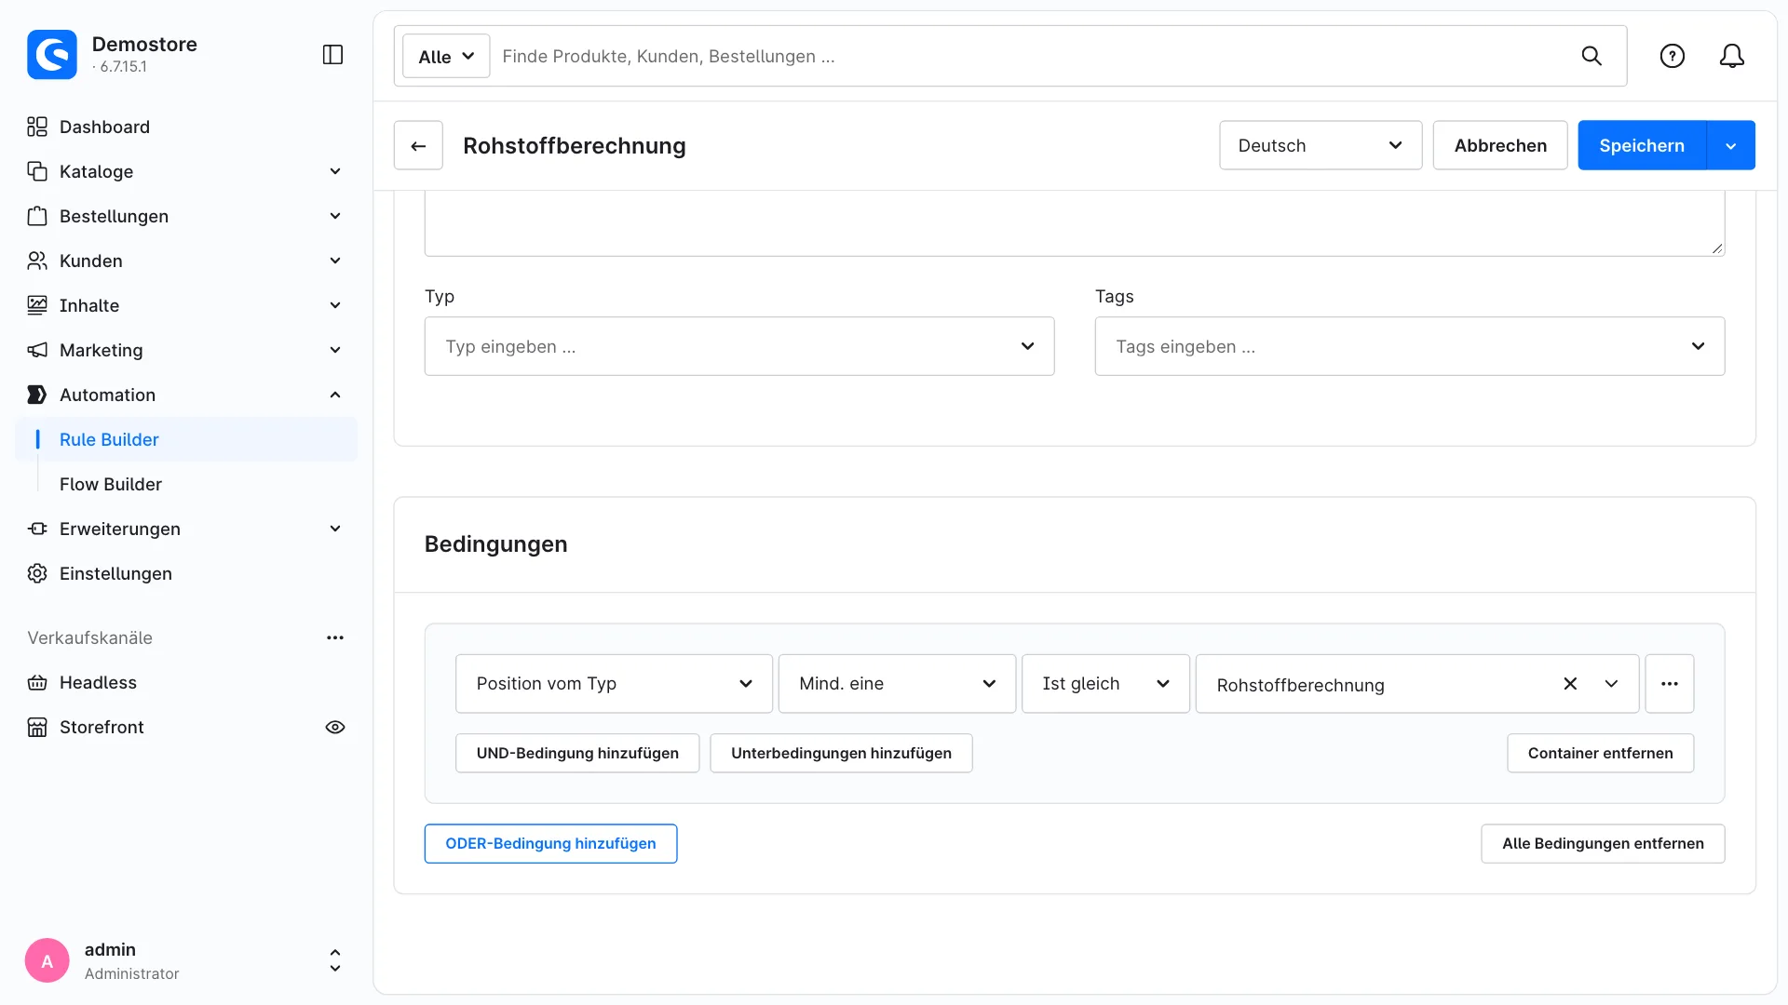Collapse the sidebar with the panel icon

pyautogui.click(x=332, y=55)
